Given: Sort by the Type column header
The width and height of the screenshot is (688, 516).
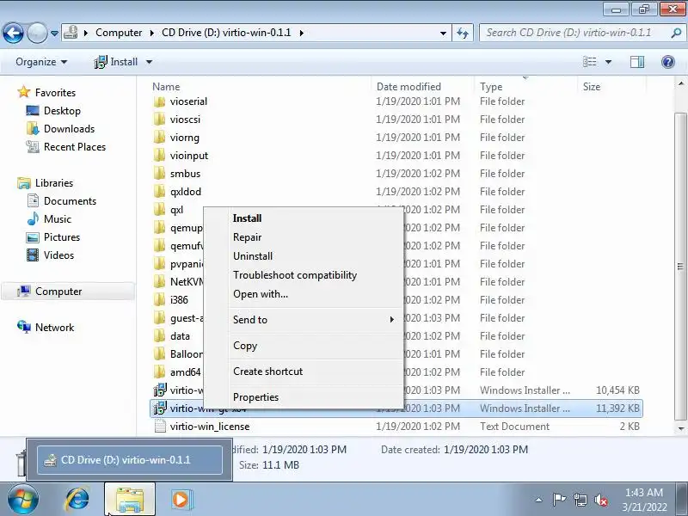Looking at the screenshot, I should click(491, 87).
